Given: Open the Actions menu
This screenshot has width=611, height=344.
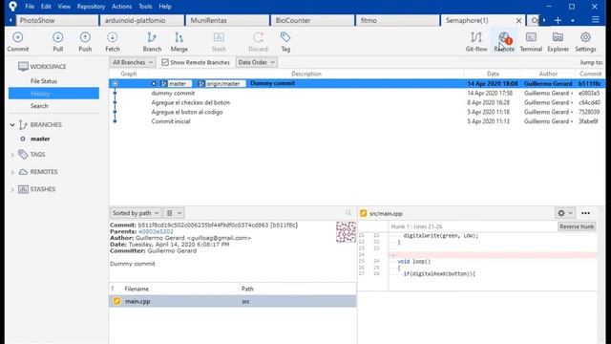Looking at the screenshot, I should pos(121,7).
